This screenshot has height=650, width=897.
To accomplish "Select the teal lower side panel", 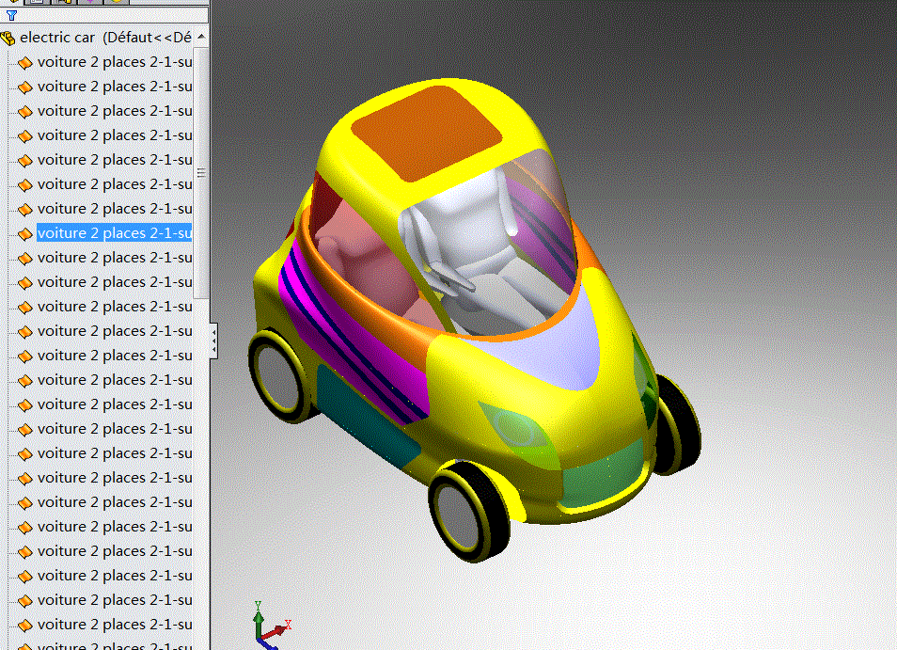I will (x=362, y=412).
